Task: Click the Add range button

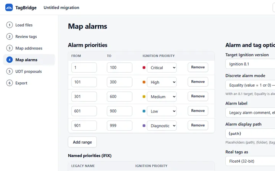Action: (82, 142)
